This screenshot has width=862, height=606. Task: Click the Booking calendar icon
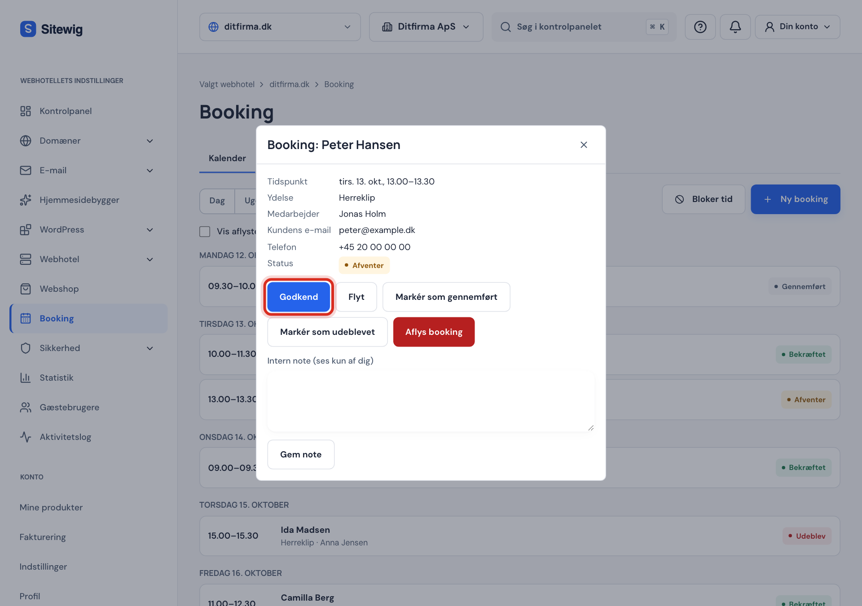(x=26, y=318)
